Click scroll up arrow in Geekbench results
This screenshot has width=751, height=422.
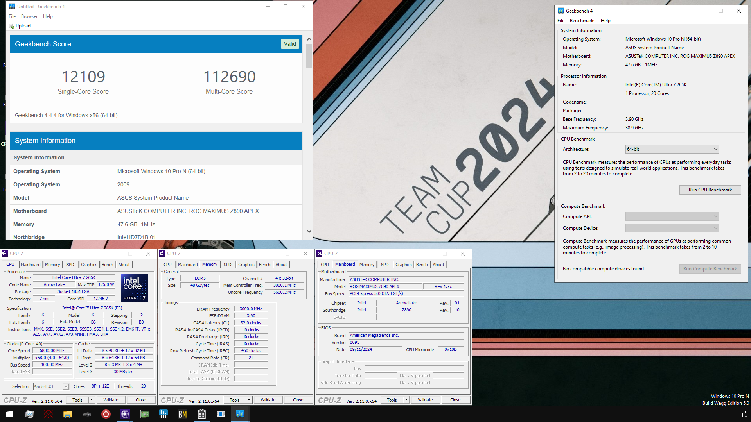pyautogui.click(x=309, y=39)
